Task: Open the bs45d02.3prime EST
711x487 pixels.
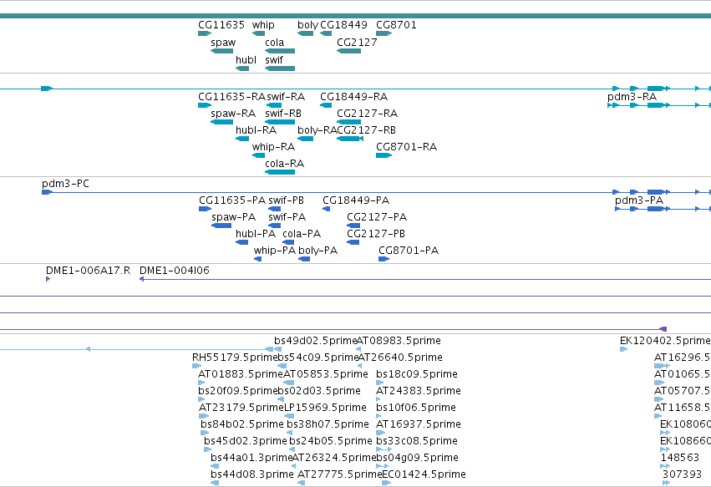Action: 208,449
